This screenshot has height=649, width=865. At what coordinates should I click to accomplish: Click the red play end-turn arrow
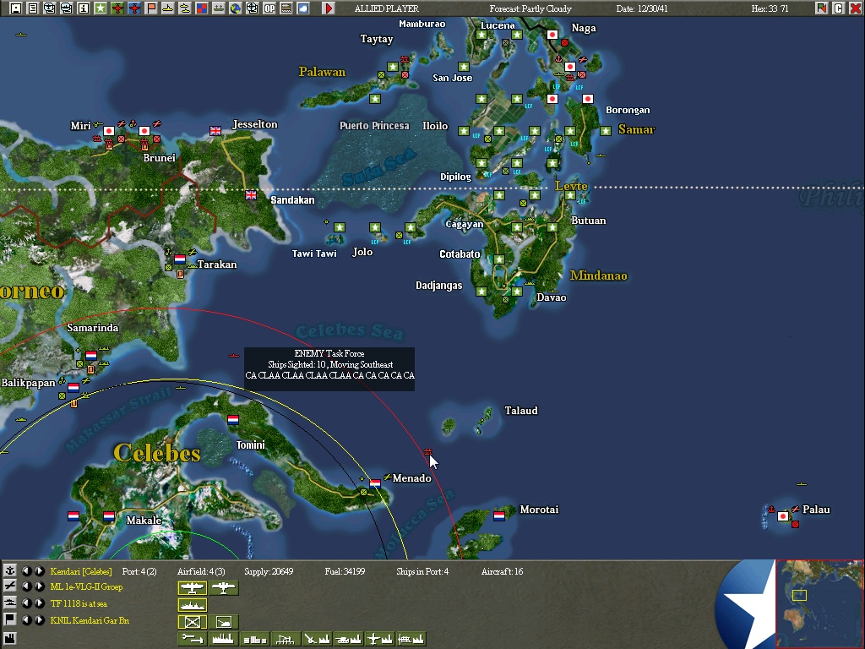[329, 8]
